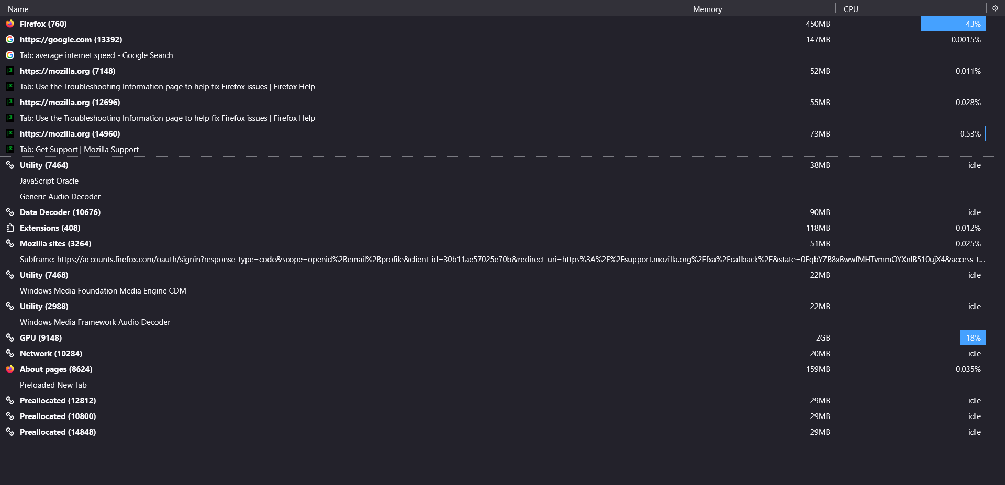Click the puzzle-piece icon beside Extensions (408)
The image size is (1005, 485).
pyautogui.click(x=10, y=228)
